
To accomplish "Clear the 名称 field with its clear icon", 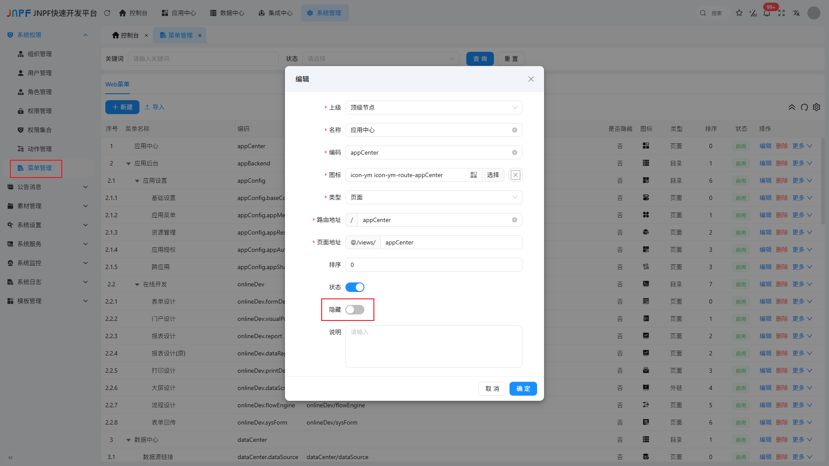I will point(515,130).
